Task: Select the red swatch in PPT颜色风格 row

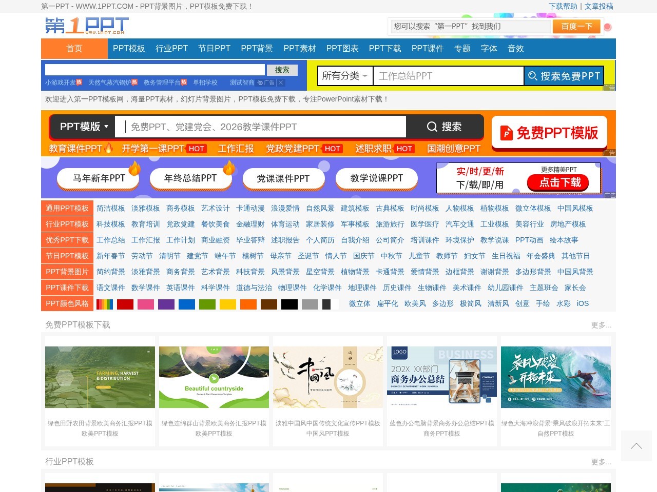Action: point(125,304)
